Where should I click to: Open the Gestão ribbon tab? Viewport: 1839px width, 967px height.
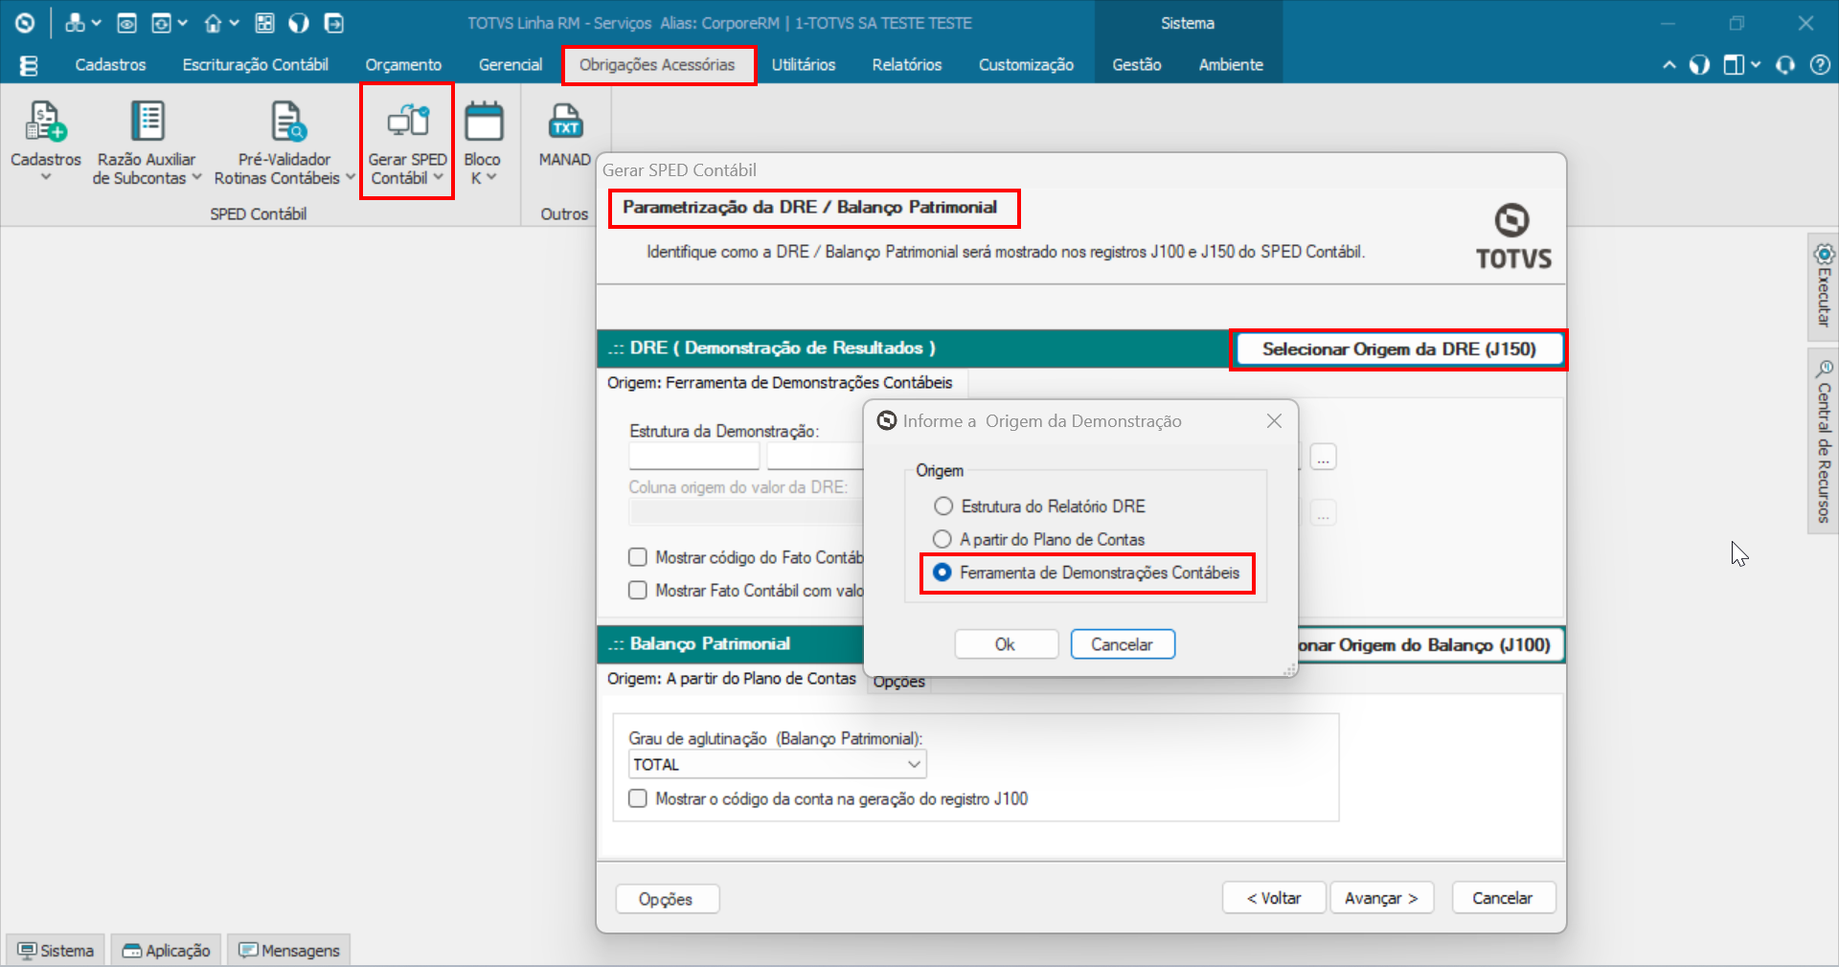coord(1137,65)
